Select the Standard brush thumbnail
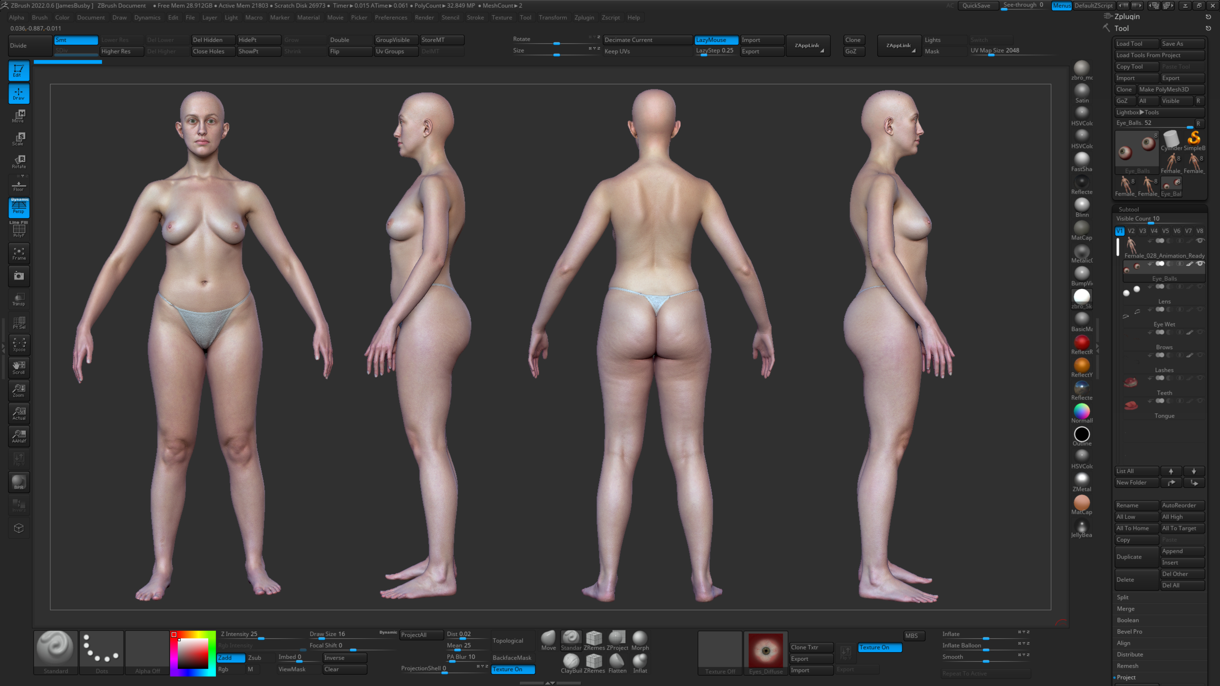Screen dimensions: 1220x686 [55, 652]
